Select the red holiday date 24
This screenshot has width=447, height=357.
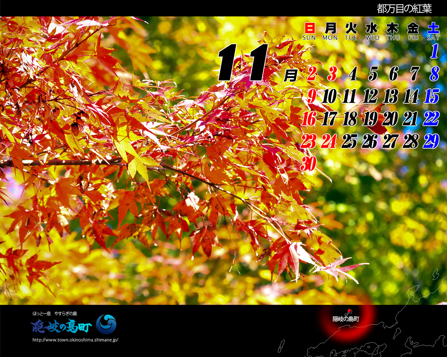pos(330,140)
